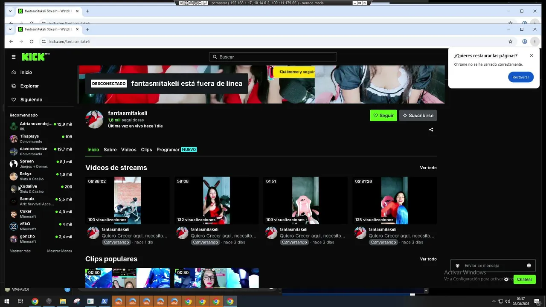Open the emoji picker in chat

[x=529, y=266]
